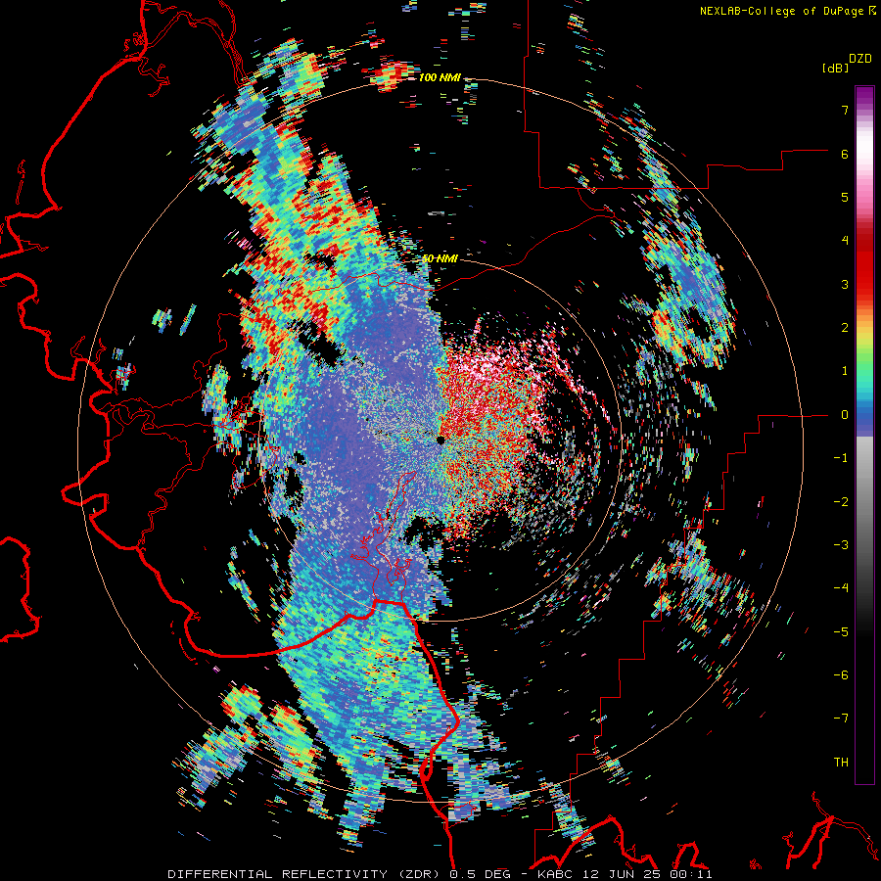Click the 1 value on the scale
The image size is (881, 881).
coord(845,371)
